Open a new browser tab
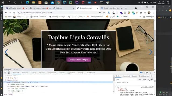Screen dimensions: 172x96 point(126,8)
